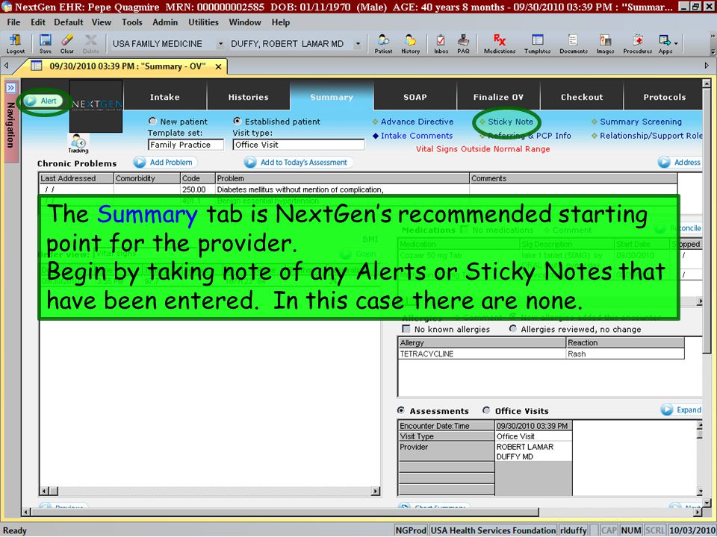Open the DUFFY, ROBERT LAMAR MD dropdown

(358, 44)
